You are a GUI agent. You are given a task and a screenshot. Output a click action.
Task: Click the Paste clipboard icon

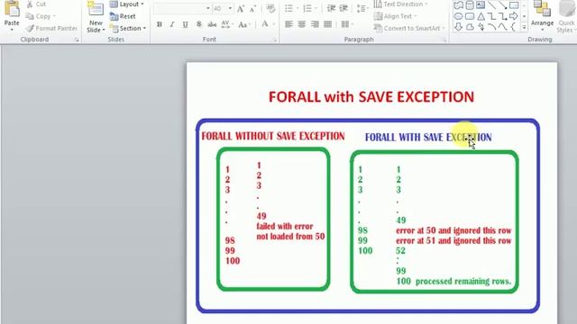[12, 8]
